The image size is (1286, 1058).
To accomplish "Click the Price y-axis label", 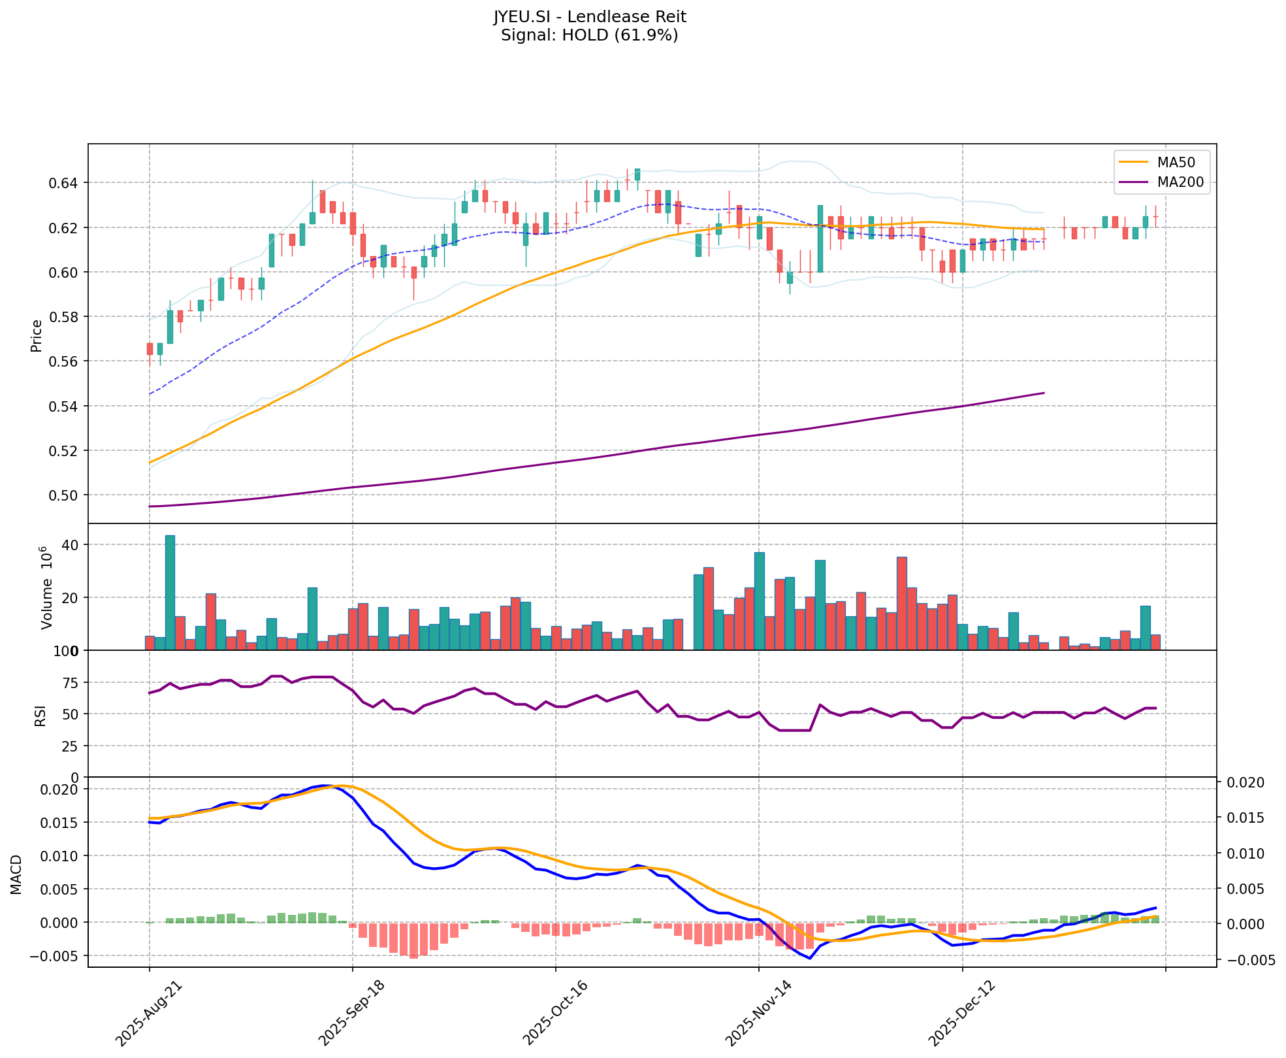I will pos(37,335).
